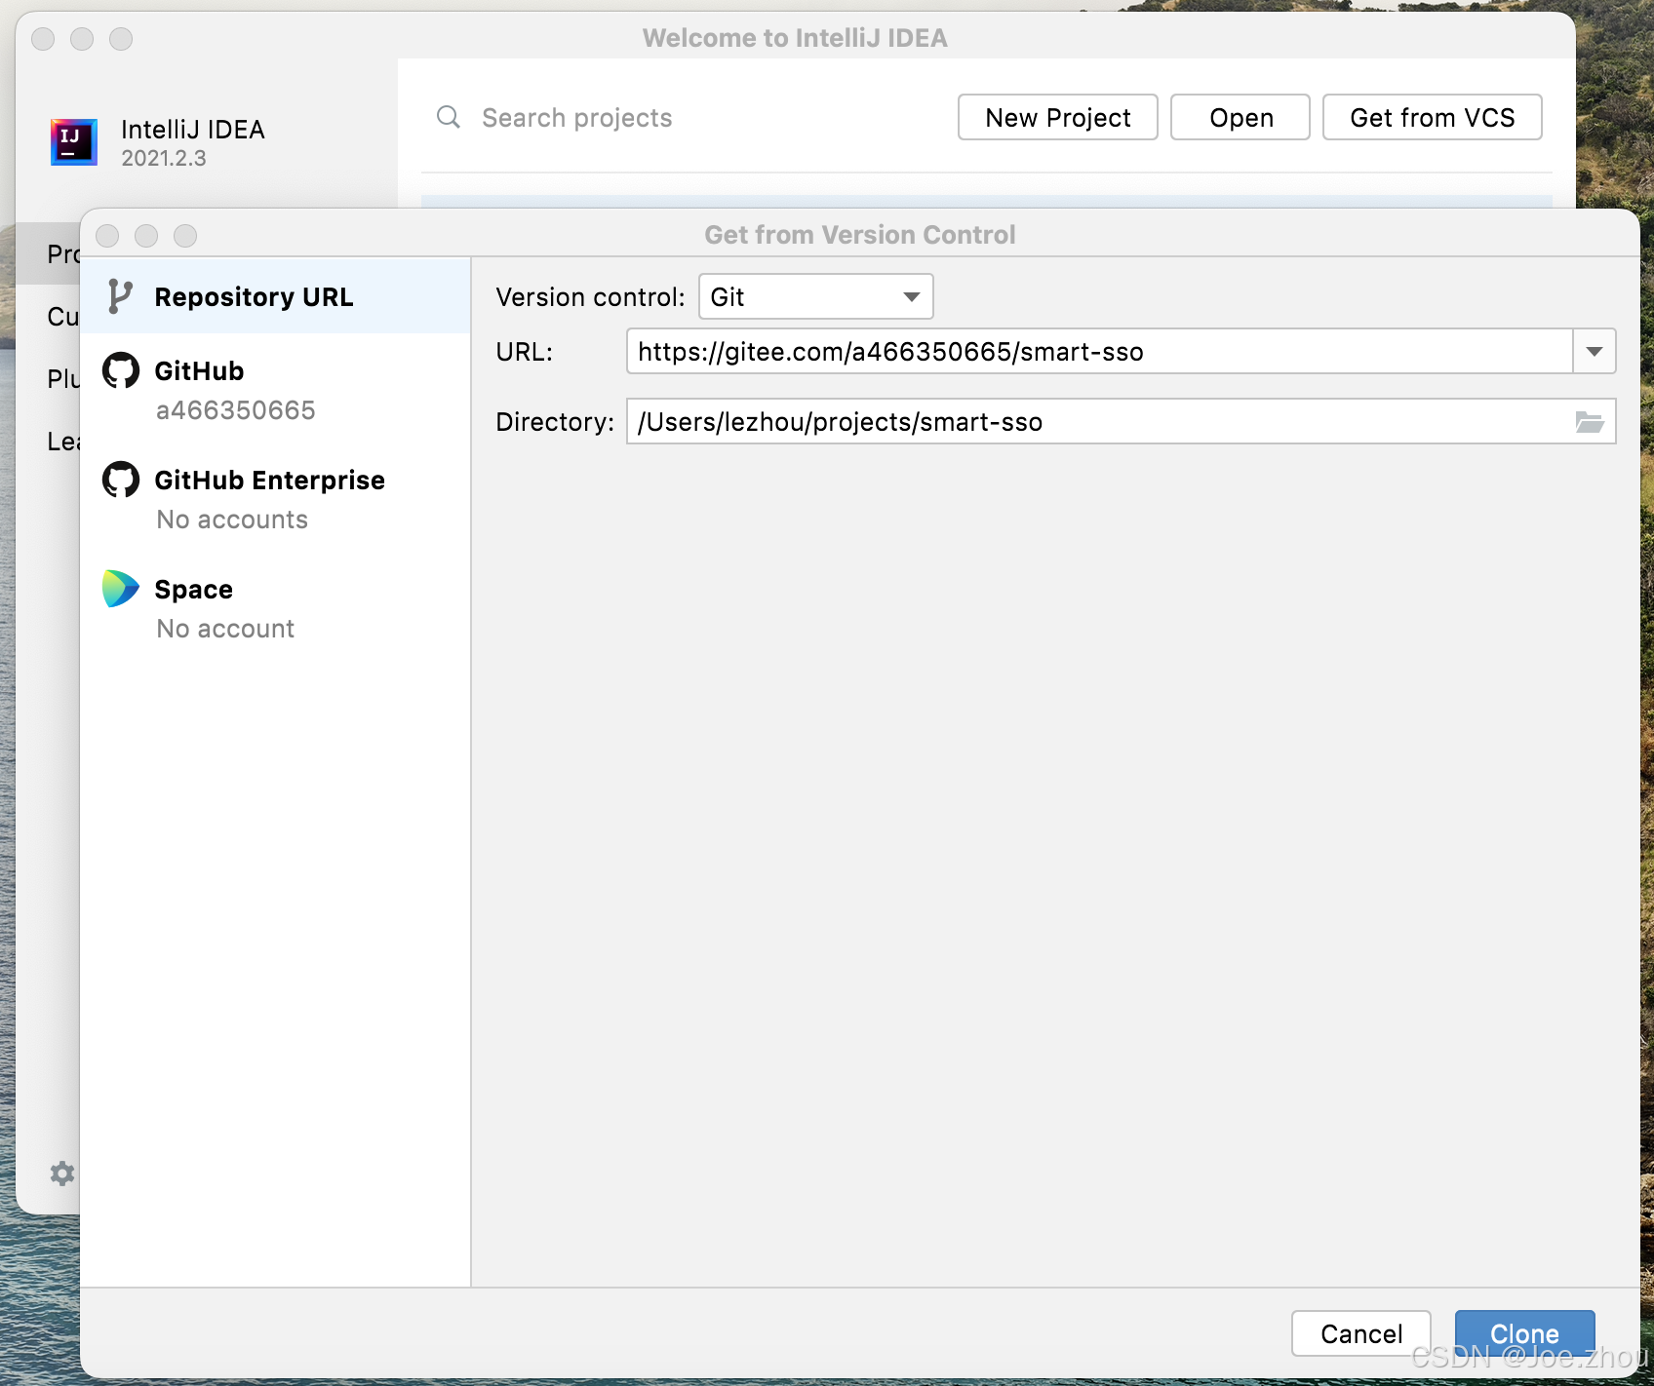1654x1386 pixels.
Task: Select the Customize tab in Welcome window
Action: tap(49, 316)
